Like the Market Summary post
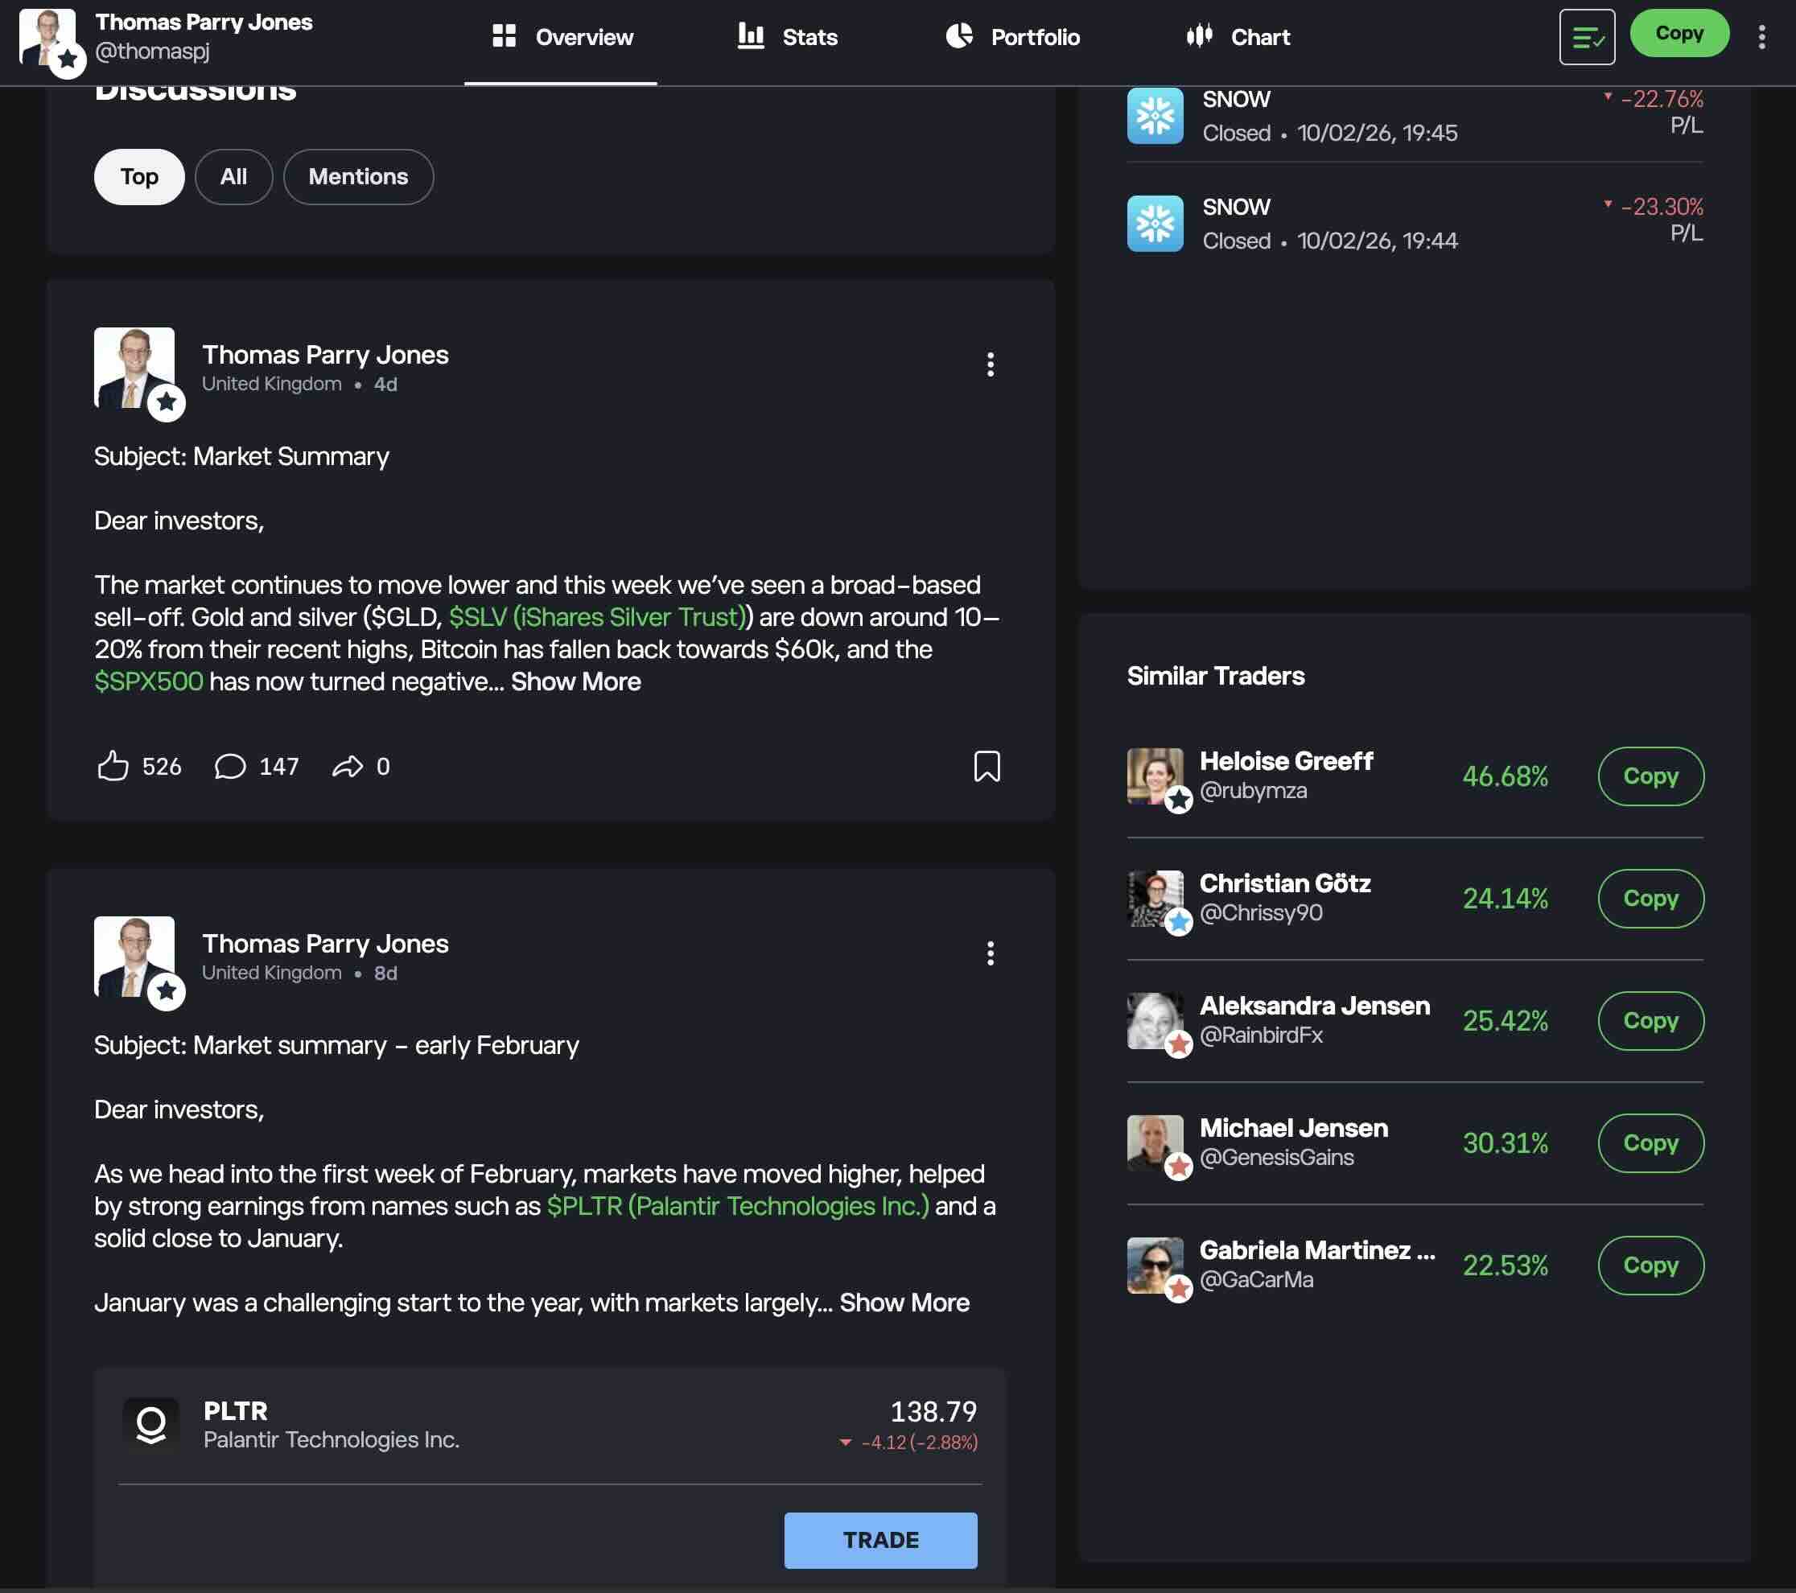This screenshot has width=1796, height=1593. (x=113, y=766)
